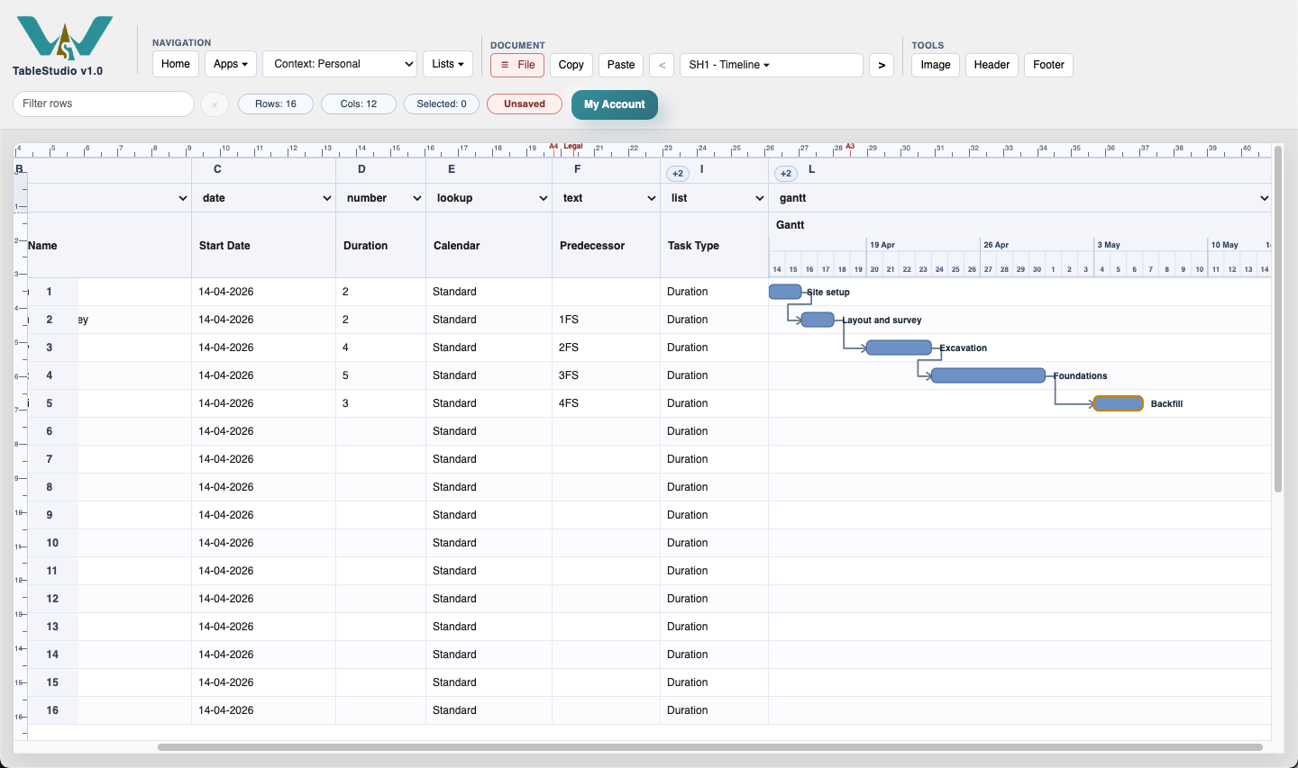Change the text column type dropdown

tap(606, 198)
